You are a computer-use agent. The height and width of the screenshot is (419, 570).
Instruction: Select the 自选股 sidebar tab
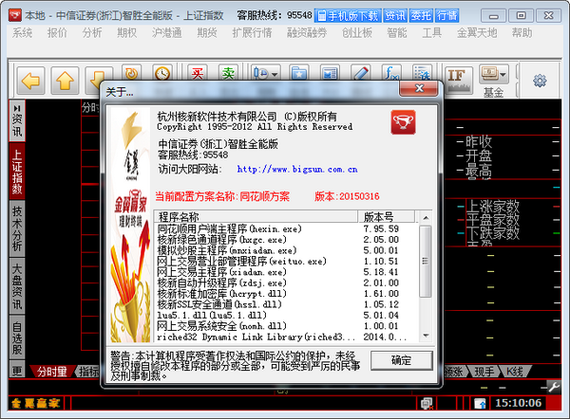[x=17, y=337]
